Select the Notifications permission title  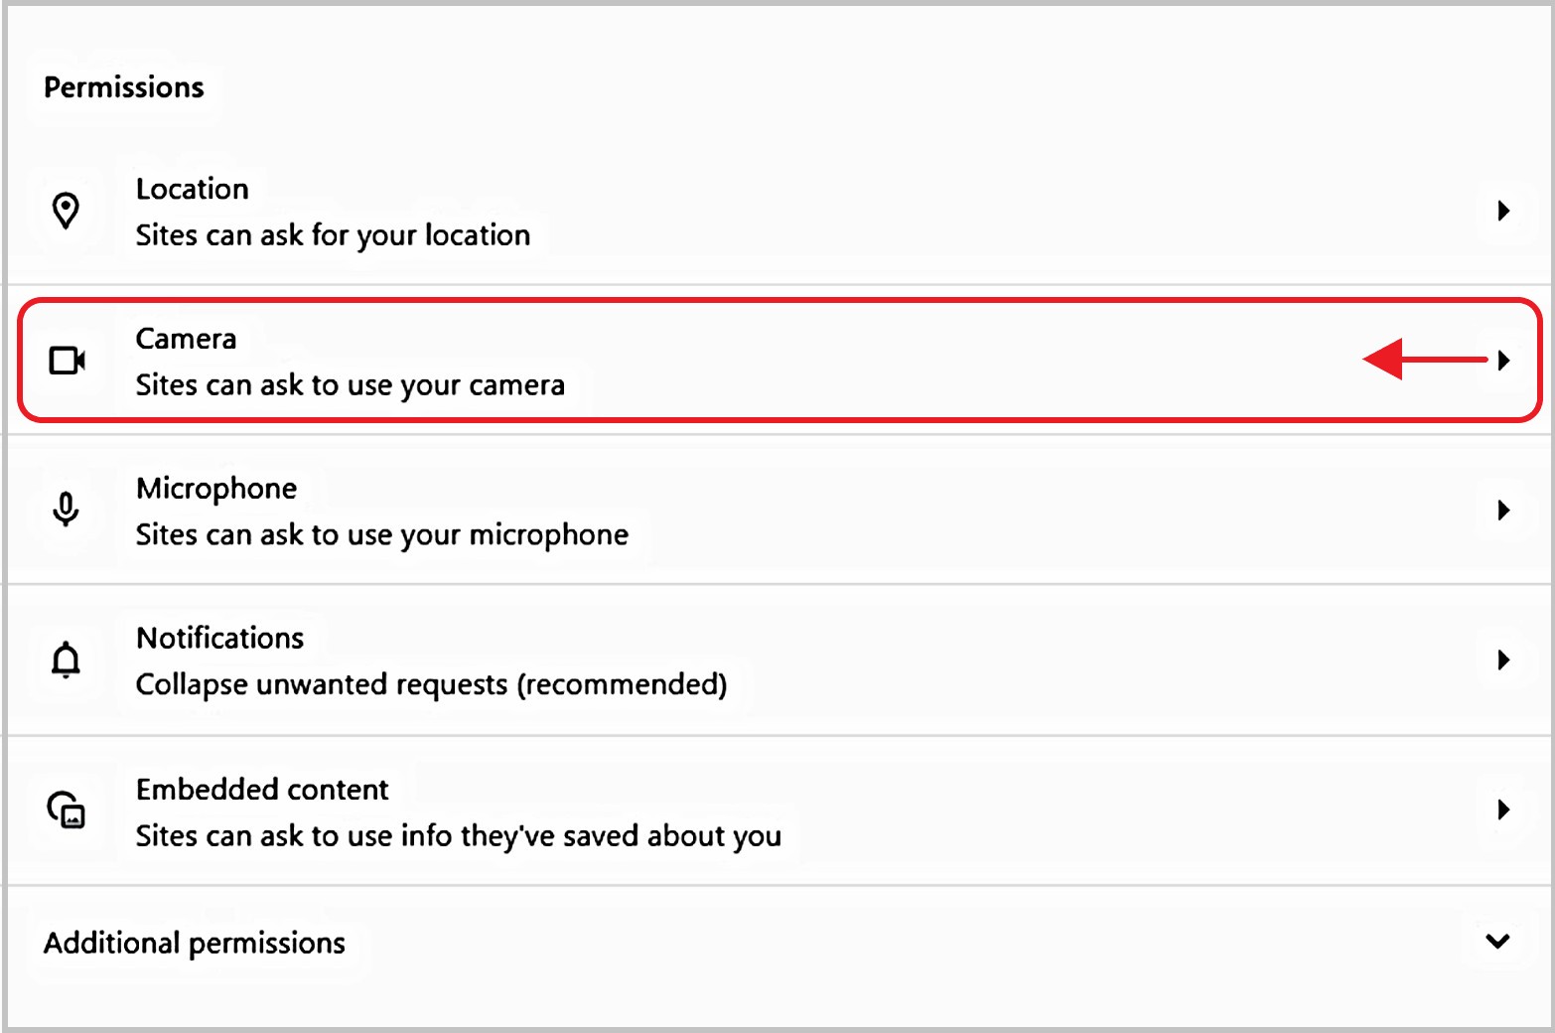[219, 638]
